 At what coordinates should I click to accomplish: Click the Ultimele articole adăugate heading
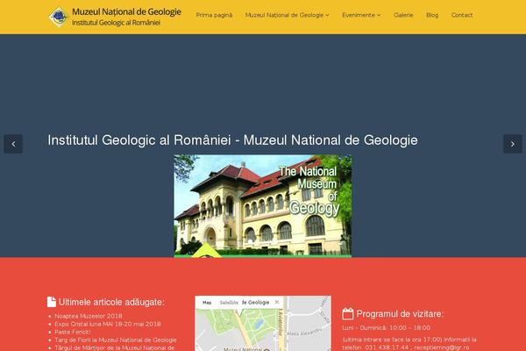[x=111, y=302]
